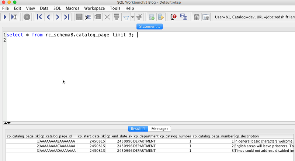Insert a new row in result
This screenshot has height=161, width=295.
point(88,17)
